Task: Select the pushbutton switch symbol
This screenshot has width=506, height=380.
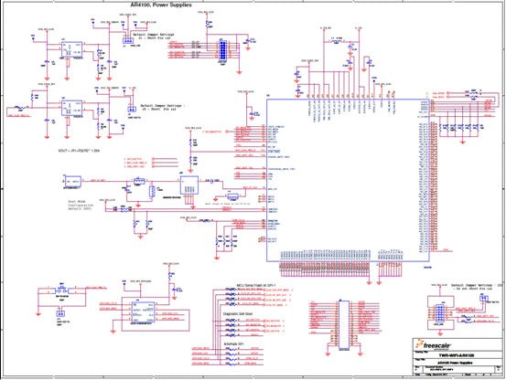Action: (61, 290)
